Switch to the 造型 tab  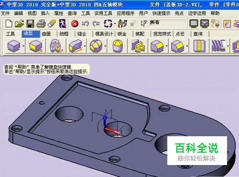click(x=31, y=34)
